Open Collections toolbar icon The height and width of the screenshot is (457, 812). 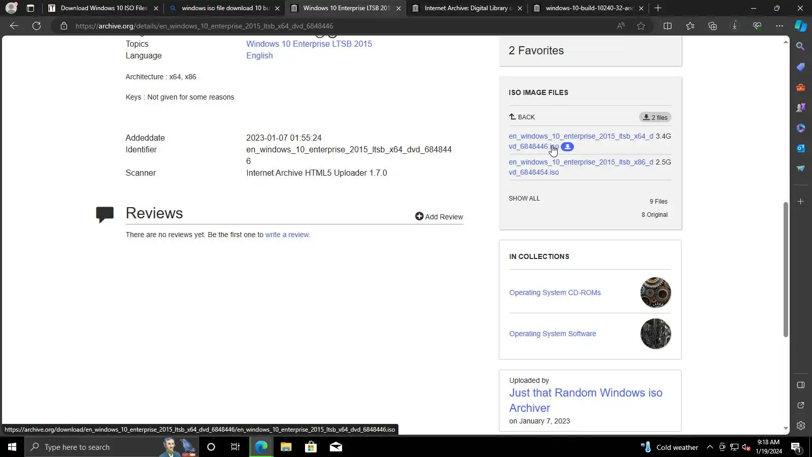click(x=713, y=26)
